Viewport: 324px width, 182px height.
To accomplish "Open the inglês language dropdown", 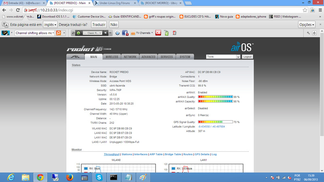I will tap(50, 25).
